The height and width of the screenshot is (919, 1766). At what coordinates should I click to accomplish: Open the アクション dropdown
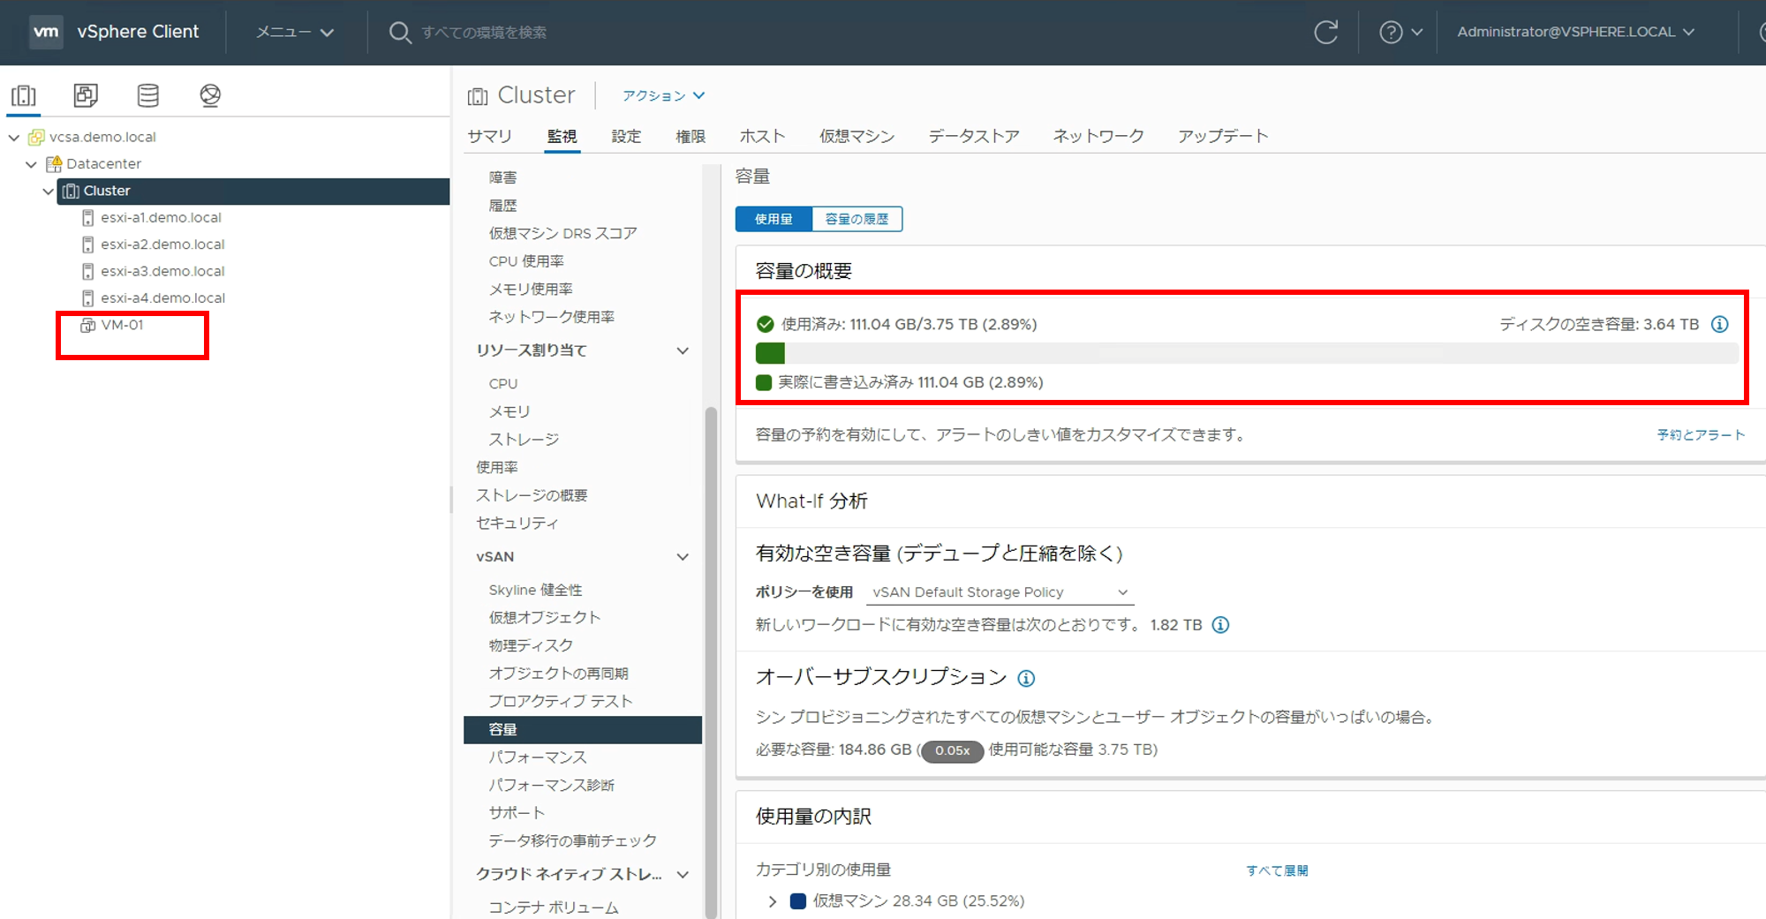tap(663, 95)
